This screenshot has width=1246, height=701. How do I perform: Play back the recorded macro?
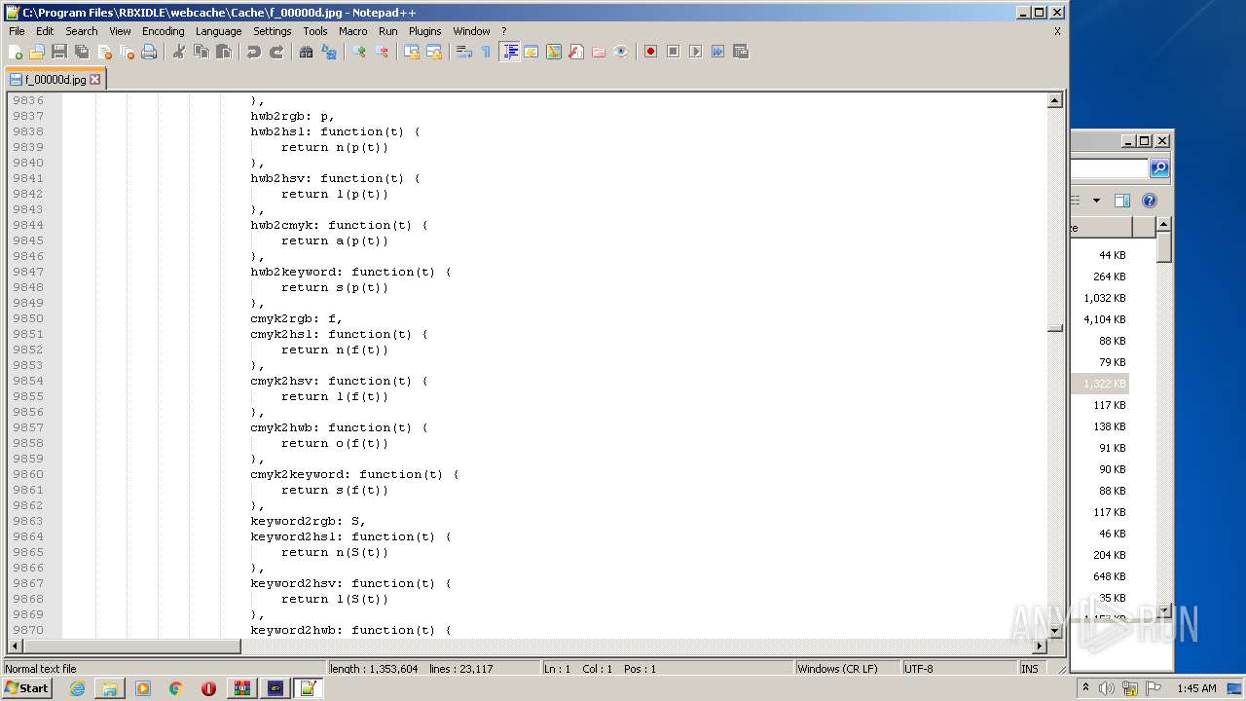[695, 52]
